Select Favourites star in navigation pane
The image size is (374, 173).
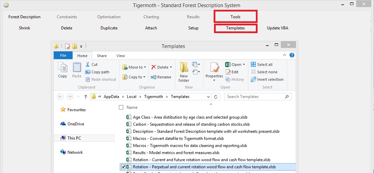[x=63, y=109]
